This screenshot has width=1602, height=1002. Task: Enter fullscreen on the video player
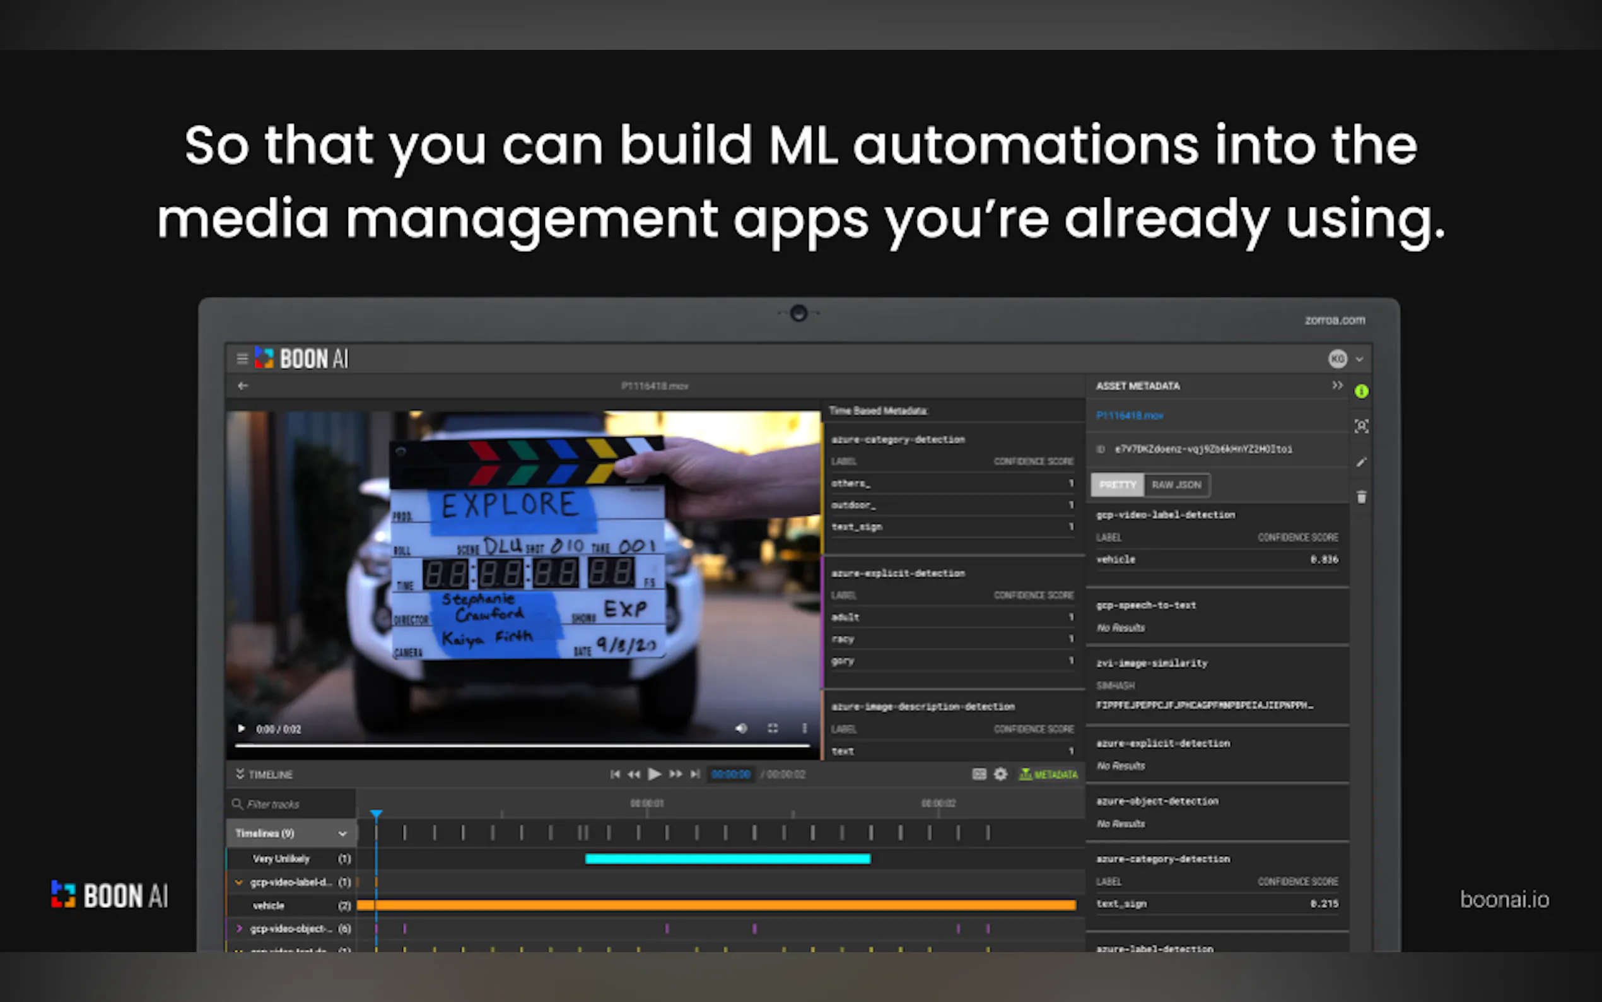[773, 728]
